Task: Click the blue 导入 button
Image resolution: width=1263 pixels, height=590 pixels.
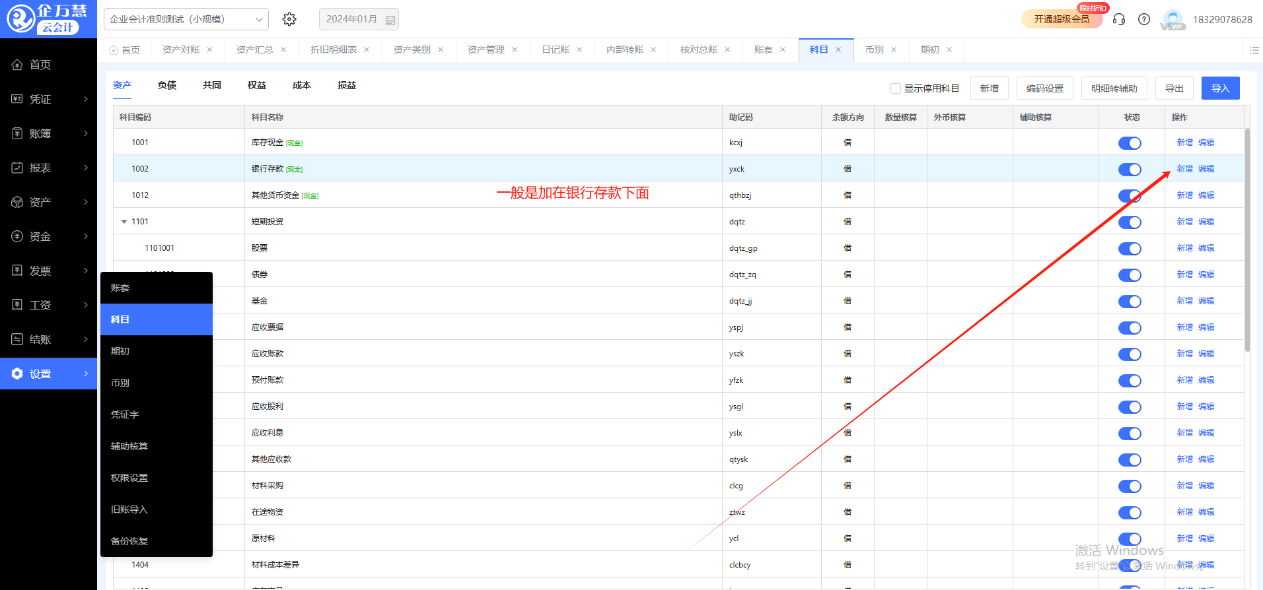Action: pos(1221,88)
